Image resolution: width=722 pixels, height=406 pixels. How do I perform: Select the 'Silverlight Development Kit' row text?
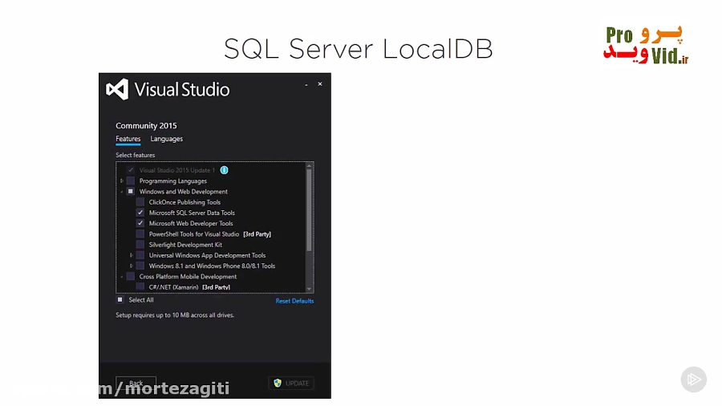[185, 245]
